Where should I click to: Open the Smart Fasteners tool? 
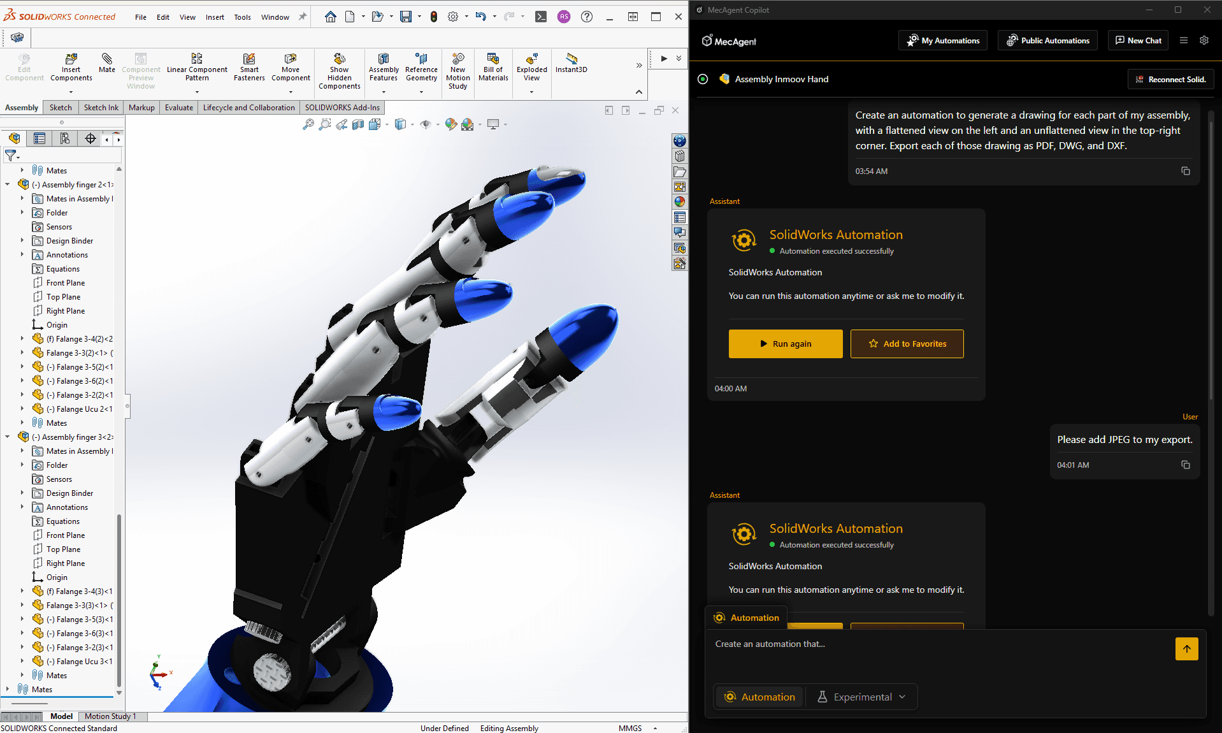(249, 67)
